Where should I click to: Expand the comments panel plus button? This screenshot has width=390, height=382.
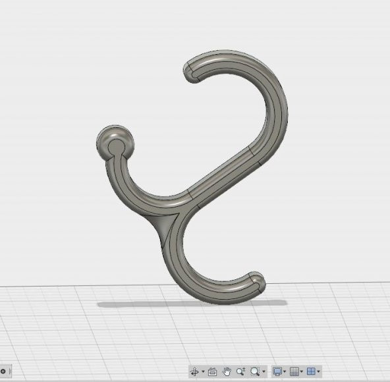3,371
